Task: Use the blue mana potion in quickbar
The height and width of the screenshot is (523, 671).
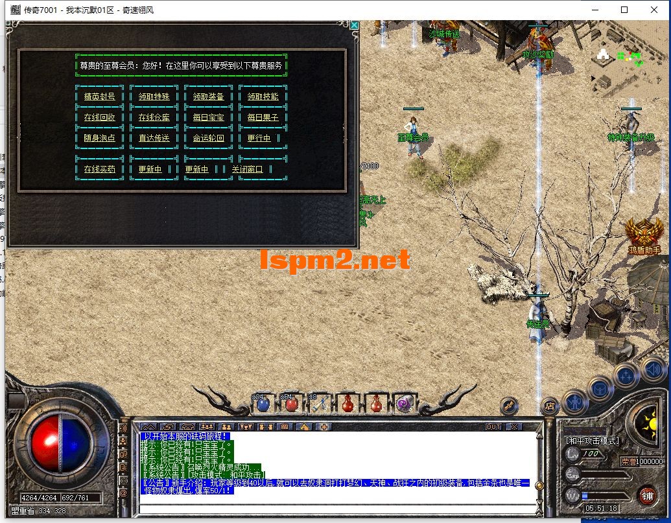Action: point(263,404)
